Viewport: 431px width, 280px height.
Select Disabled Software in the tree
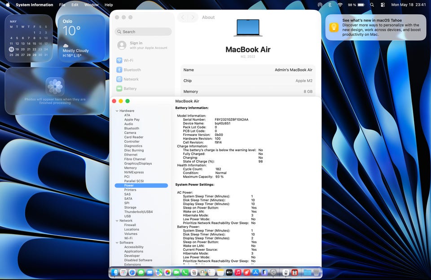[138, 260]
